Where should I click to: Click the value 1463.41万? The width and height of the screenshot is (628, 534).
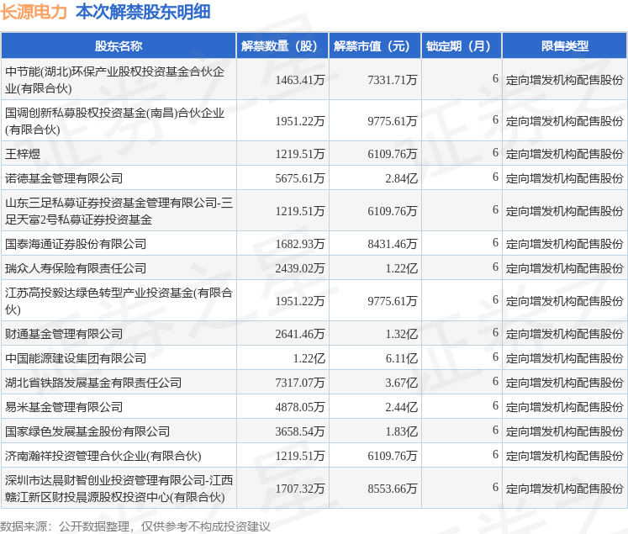[300, 80]
